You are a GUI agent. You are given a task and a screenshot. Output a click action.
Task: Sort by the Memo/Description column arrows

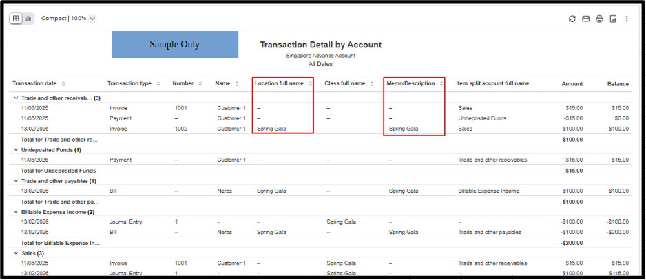(x=441, y=84)
